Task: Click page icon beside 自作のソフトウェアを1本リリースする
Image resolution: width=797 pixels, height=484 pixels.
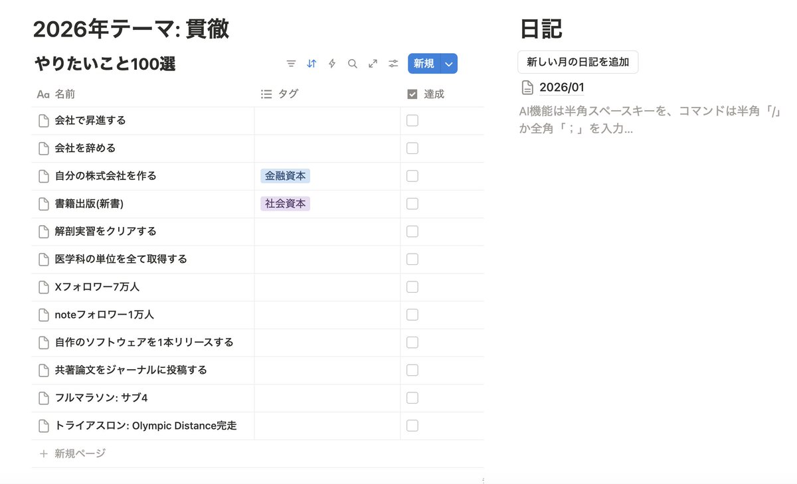Action: (x=44, y=343)
